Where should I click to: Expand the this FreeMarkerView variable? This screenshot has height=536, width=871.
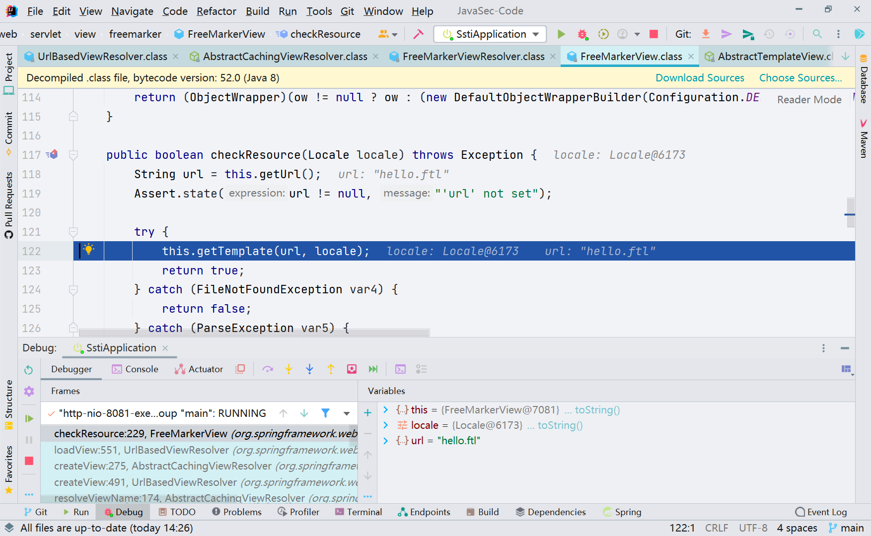[x=386, y=409]
